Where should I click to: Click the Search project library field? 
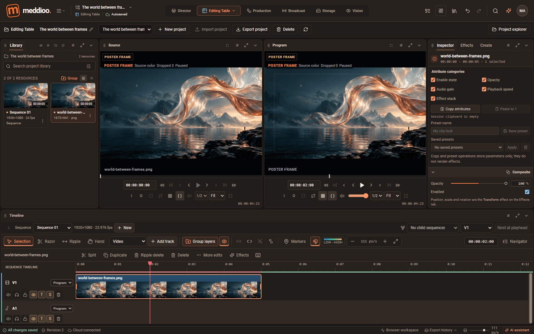[49, 66]
